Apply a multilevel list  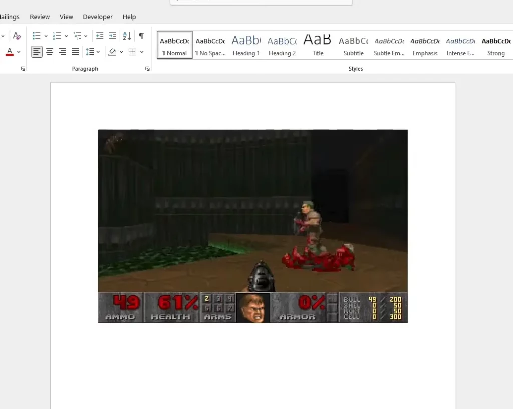click(x=77, y=36)
